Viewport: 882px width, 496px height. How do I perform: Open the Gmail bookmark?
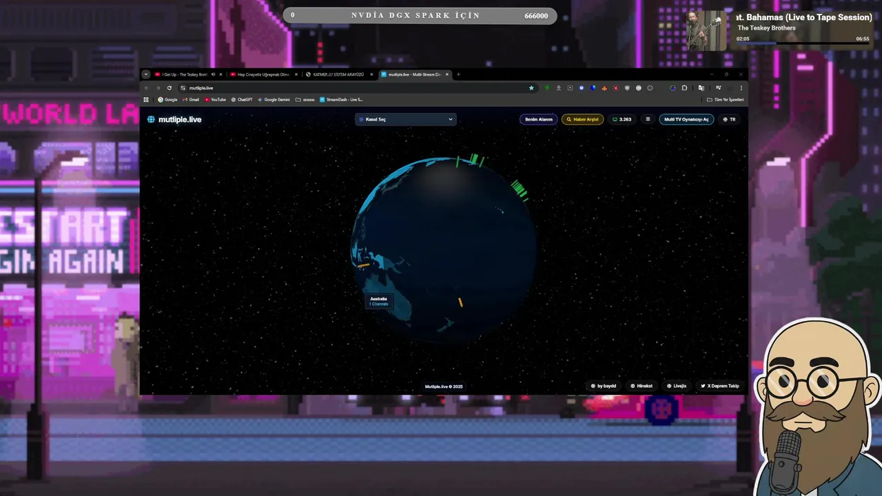coord(190,99)
